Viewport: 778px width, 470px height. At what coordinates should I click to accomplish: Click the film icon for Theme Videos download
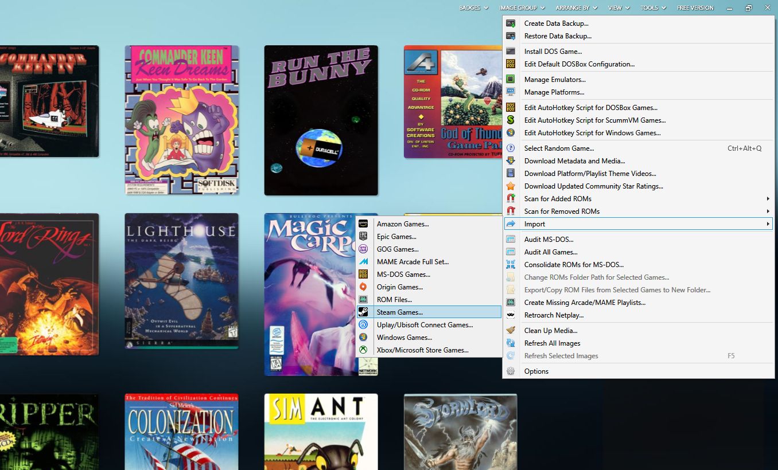pyautogui.click(x=511, y=174)
